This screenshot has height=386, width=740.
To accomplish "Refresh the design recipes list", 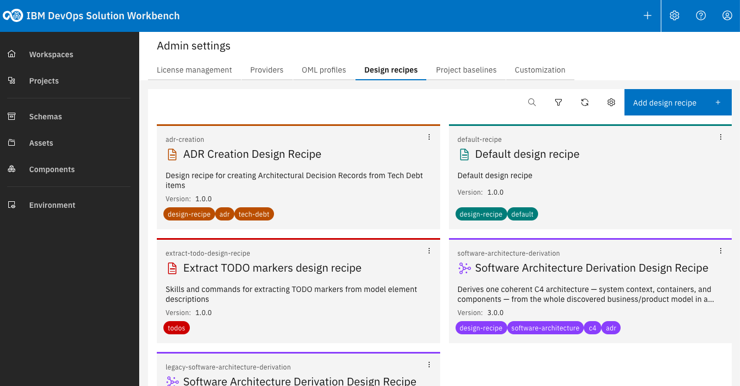I will pyautogui.click(x=585, y=102).
